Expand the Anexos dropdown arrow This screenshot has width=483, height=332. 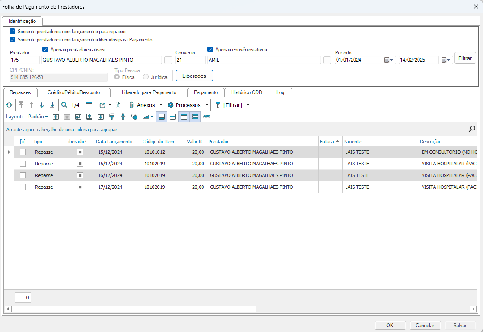(161, 105)
